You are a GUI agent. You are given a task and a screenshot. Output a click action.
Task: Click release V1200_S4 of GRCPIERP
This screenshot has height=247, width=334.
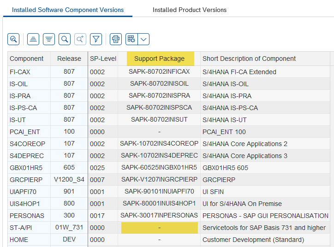[x=69, y=179]
